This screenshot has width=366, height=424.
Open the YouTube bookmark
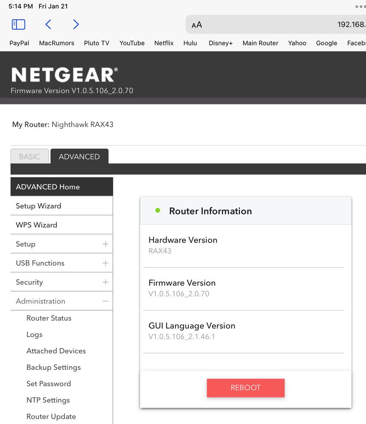click(132, 43)
